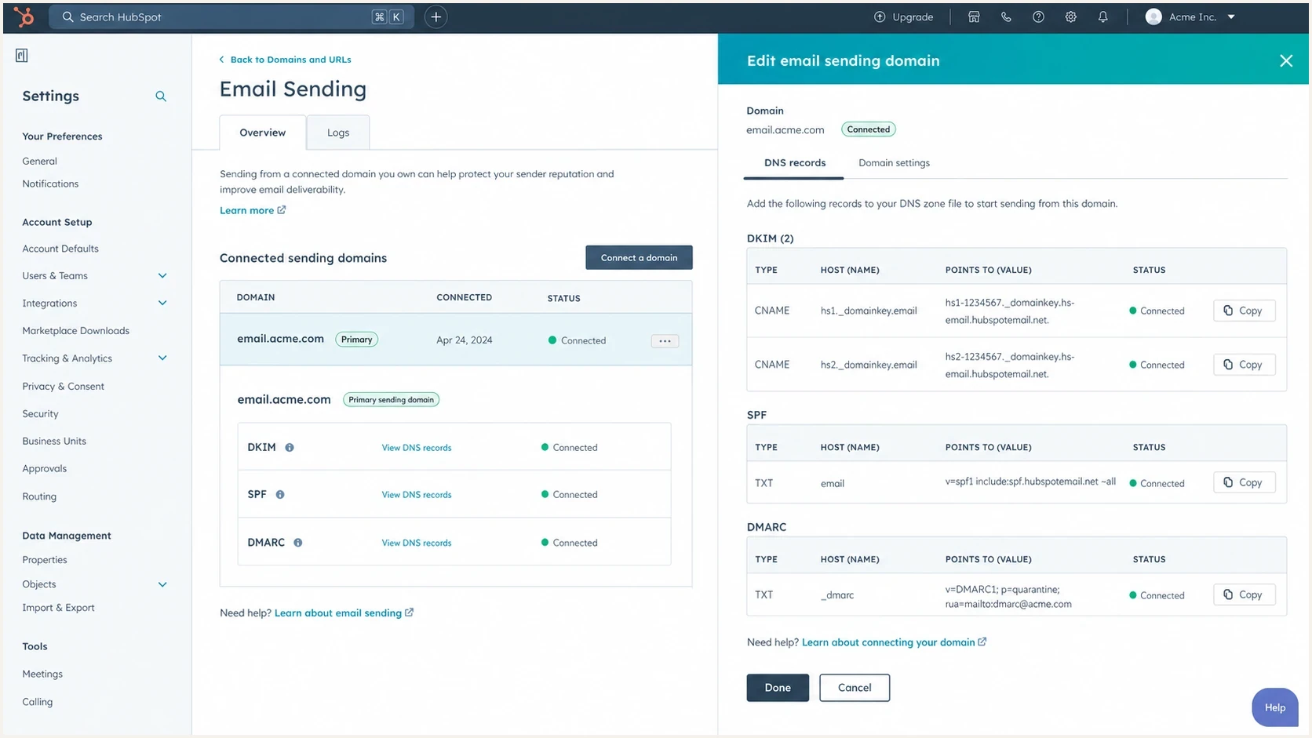Select the email.acme.com Primary domain row
The image size is (1312, 738).
(456, 340)
